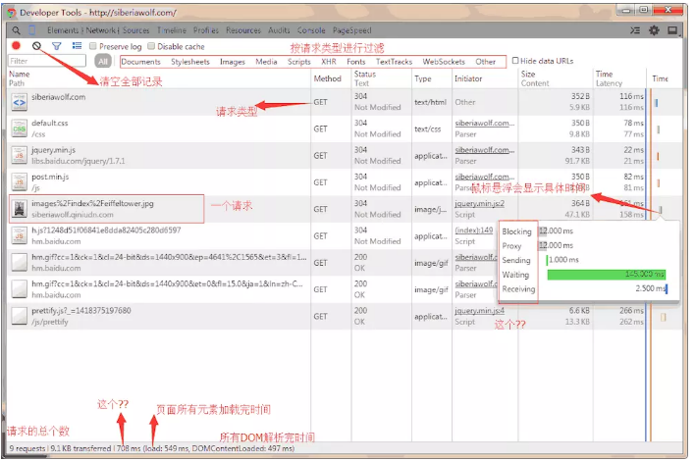
Task: Select the All filter button
Action: point(102,62)
